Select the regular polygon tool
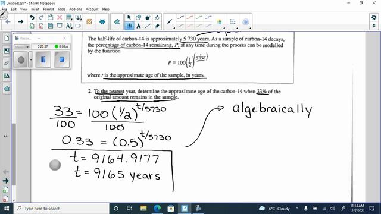Image resolution: width=381 pixels, height=214 pixels. (148, 17)
